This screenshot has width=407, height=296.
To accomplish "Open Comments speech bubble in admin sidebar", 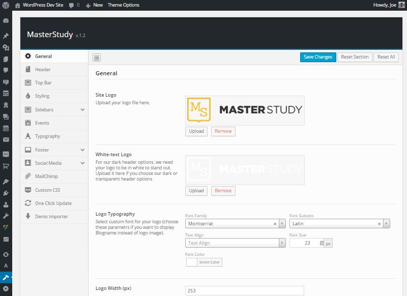I will pyautogui.click(x=6, y=70).
